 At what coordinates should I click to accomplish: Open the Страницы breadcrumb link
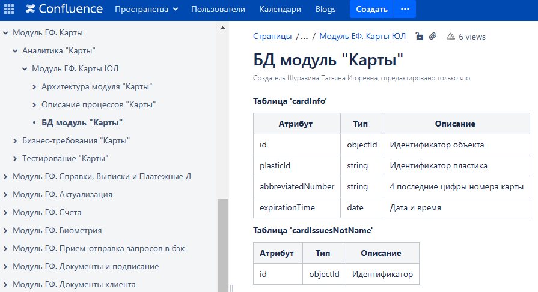(272, 37)
